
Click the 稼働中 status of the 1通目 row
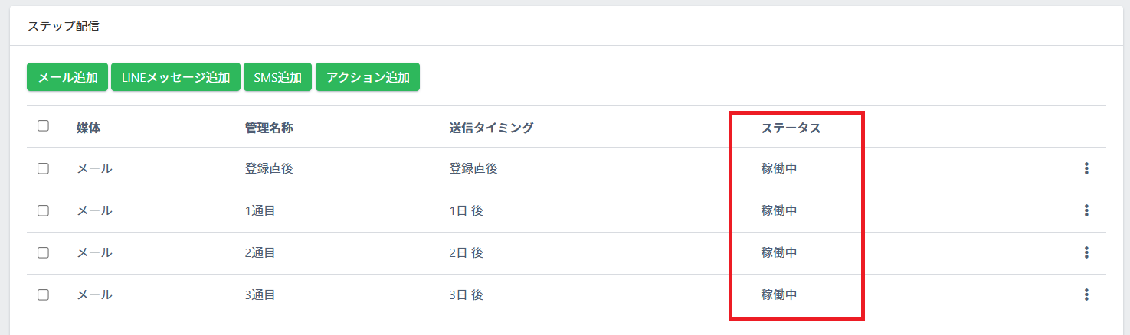pos(778,211)
